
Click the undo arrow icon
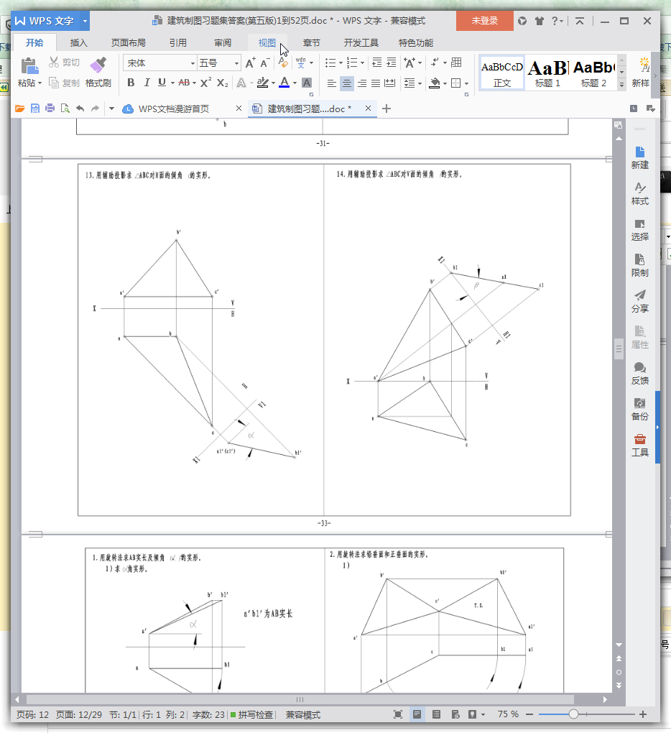(80, 109)
